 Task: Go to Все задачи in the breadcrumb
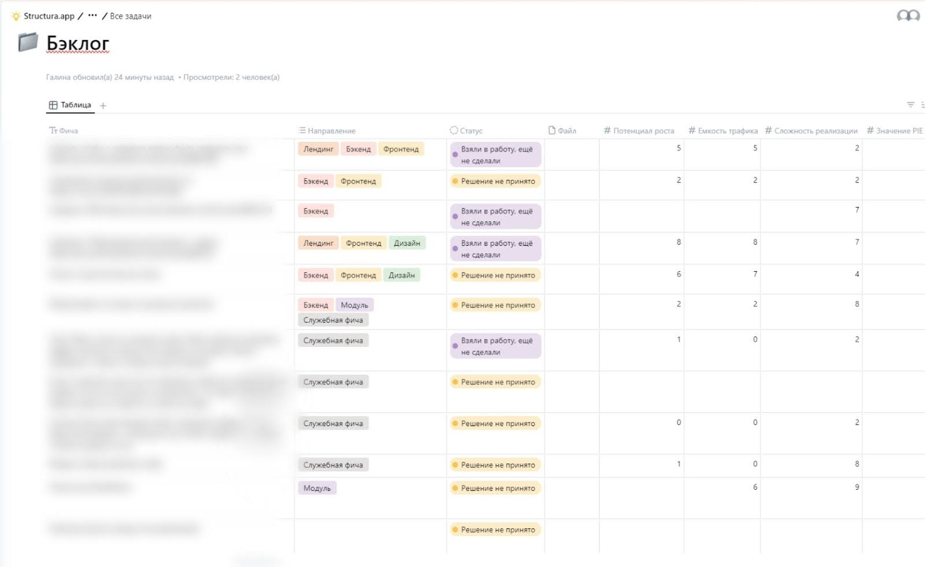(x=131, y=16)
